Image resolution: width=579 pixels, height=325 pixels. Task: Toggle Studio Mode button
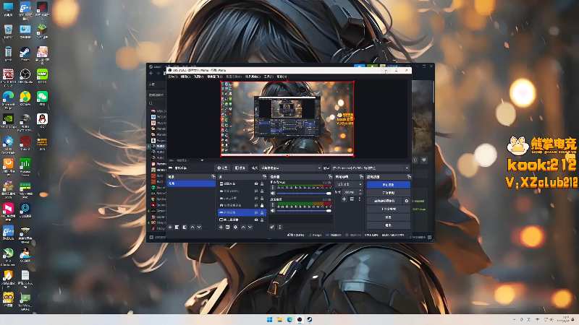388,209
